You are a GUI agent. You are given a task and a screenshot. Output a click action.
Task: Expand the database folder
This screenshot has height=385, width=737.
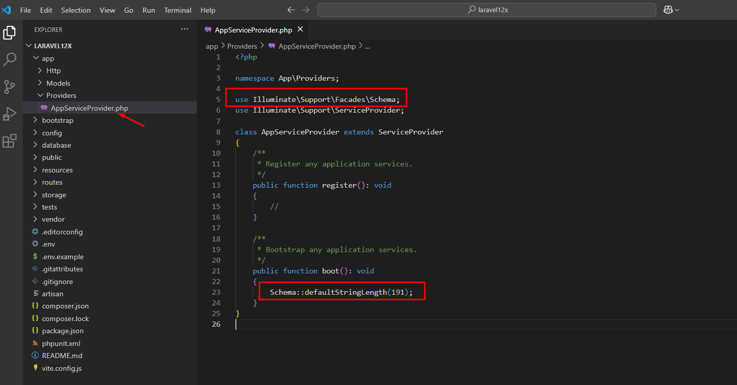click(x=56, y=145)
